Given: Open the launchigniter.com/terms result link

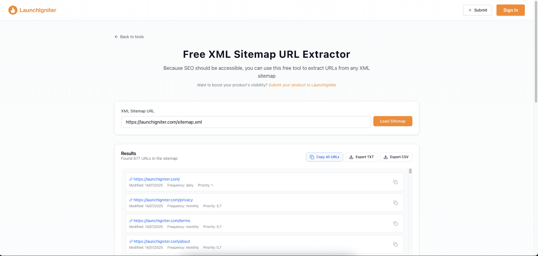Looking at the screenshot, I should click(x=162, y=221).
